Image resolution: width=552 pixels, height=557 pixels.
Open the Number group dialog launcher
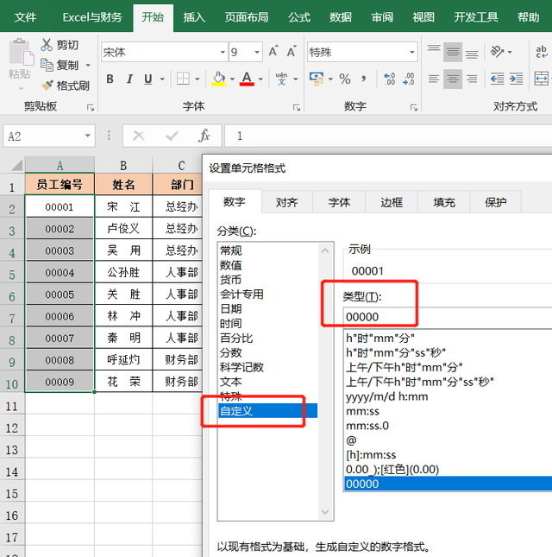pos(414,107)
